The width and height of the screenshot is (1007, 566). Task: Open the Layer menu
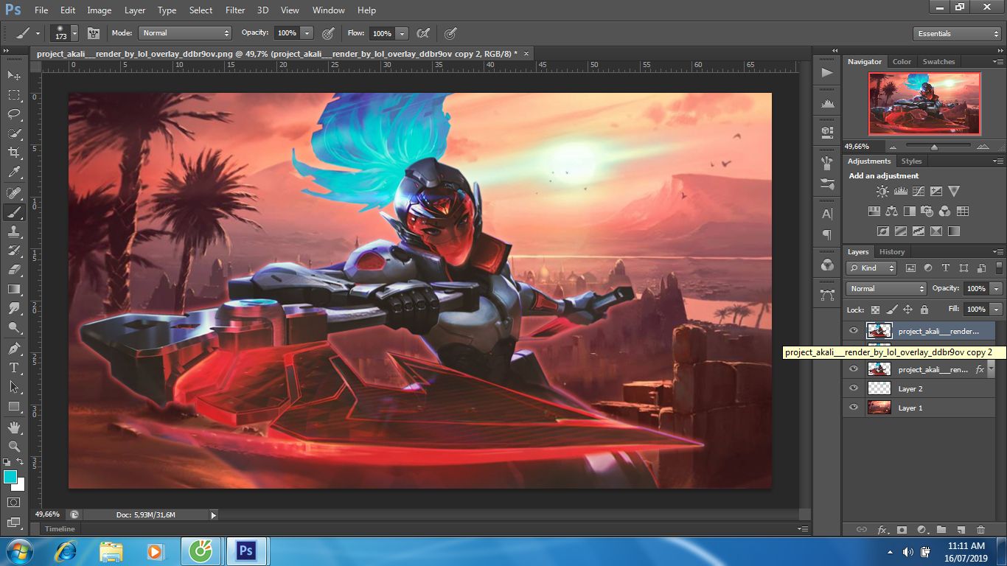(135, 10)
